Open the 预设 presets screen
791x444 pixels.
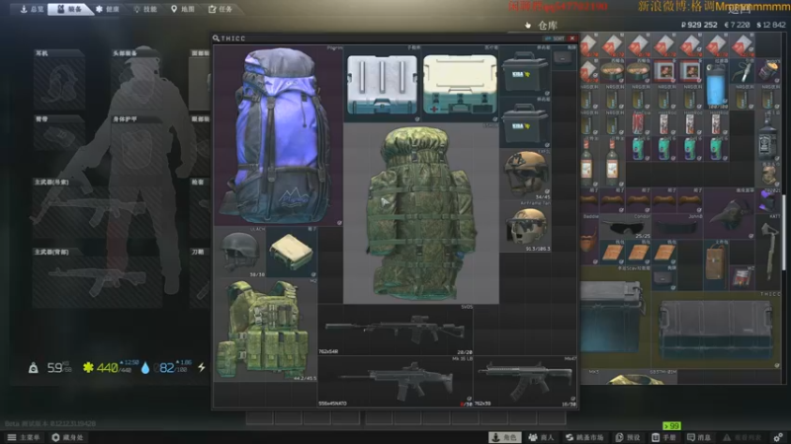click(x=628, y=437)
